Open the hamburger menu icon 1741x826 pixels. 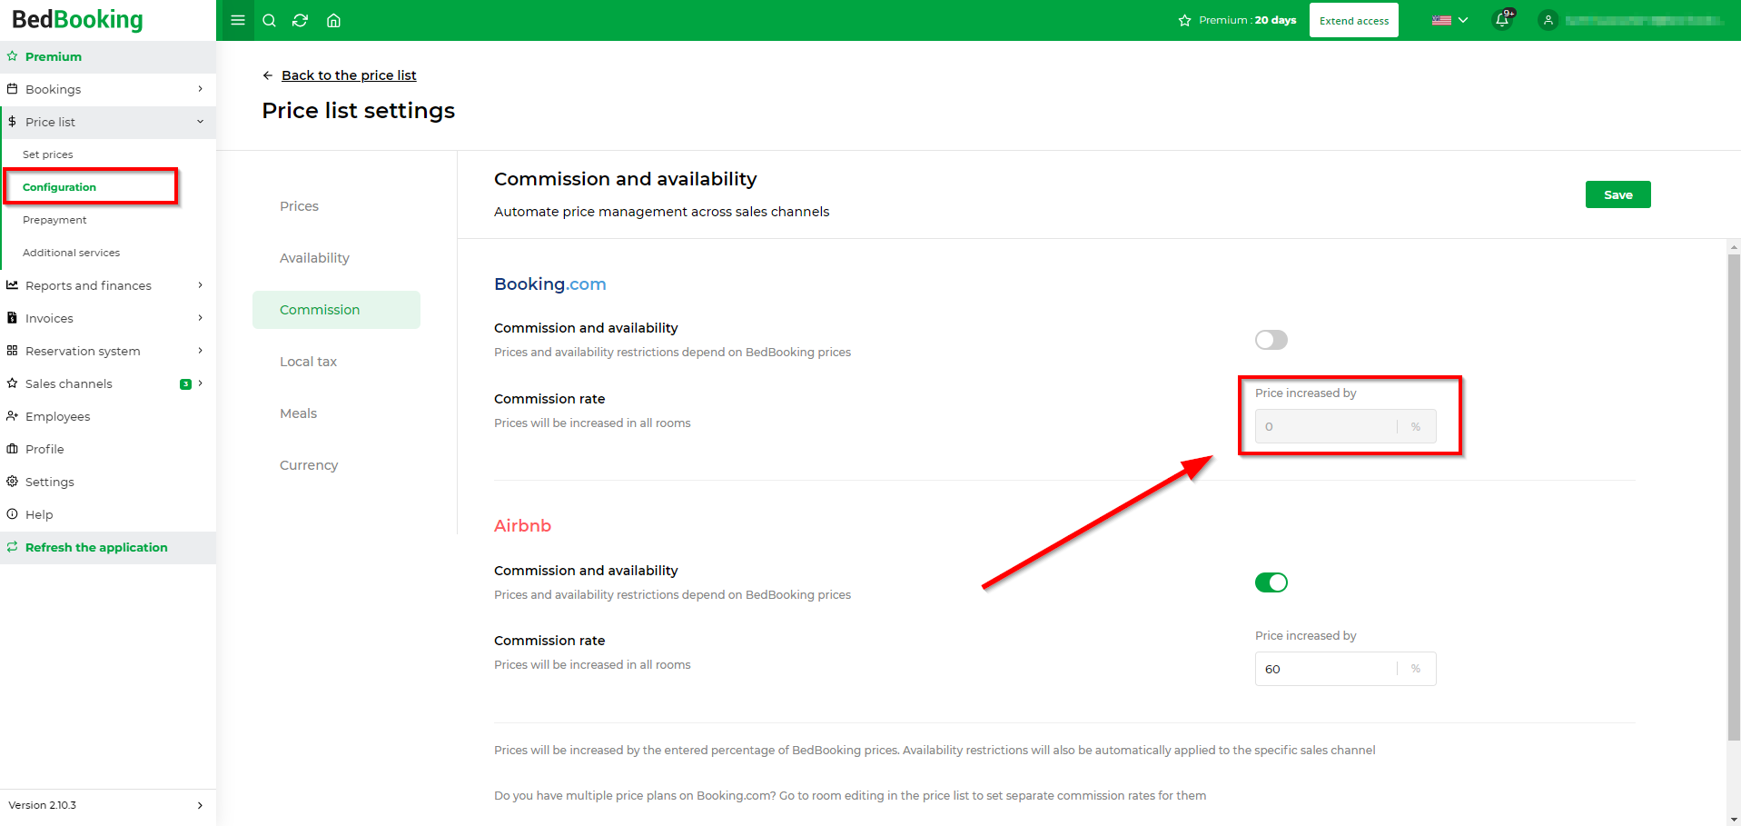(x=238, y=20)
